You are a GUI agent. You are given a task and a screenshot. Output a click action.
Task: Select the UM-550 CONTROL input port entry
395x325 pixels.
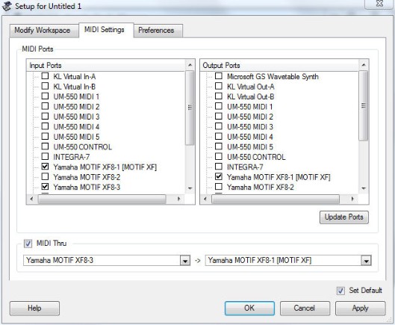click(x=82, y=146)
